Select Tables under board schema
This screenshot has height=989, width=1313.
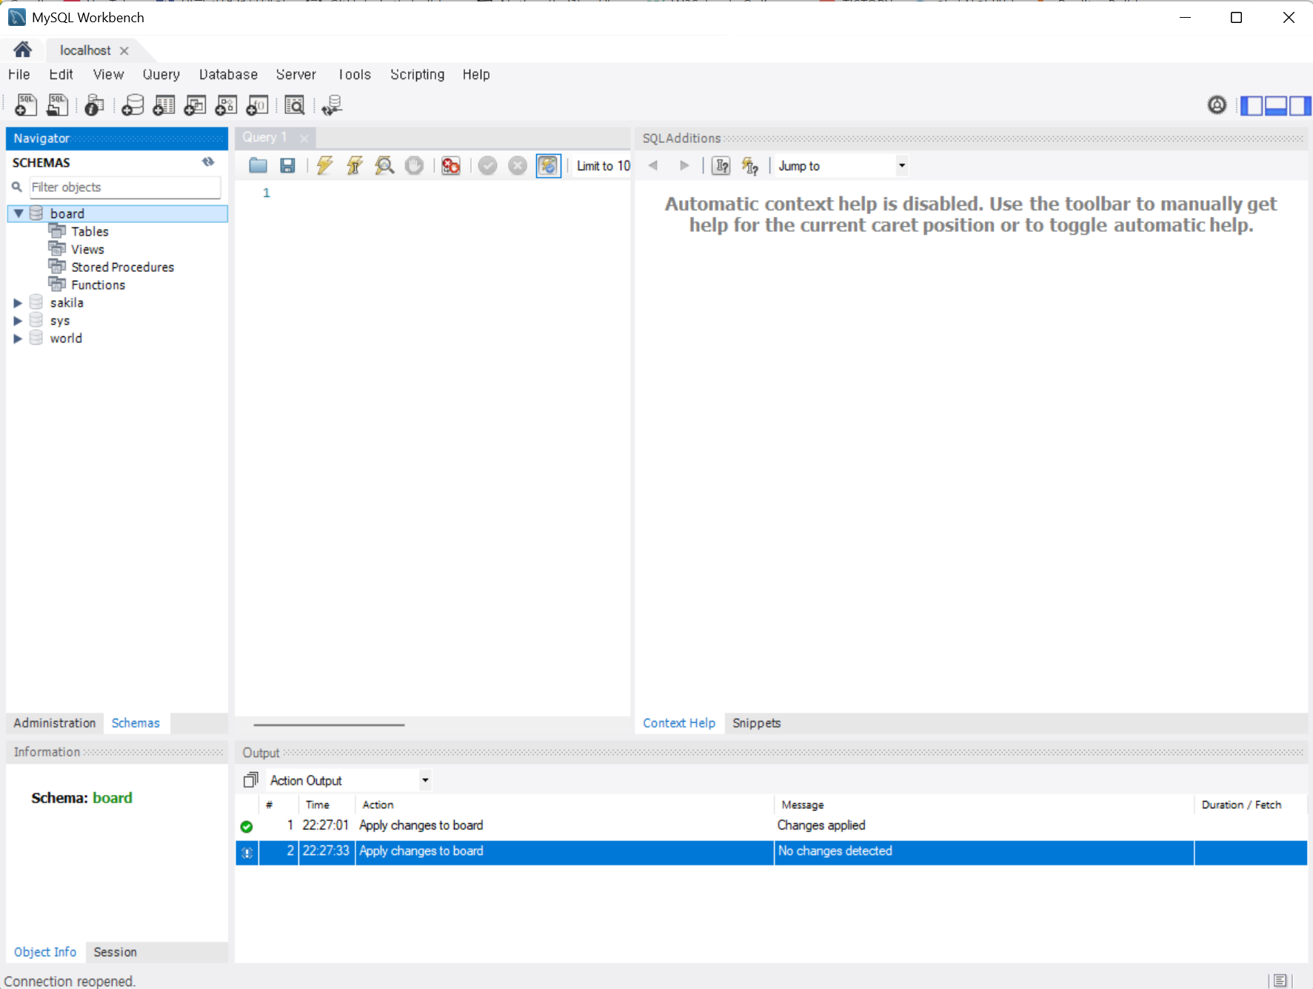90,231
